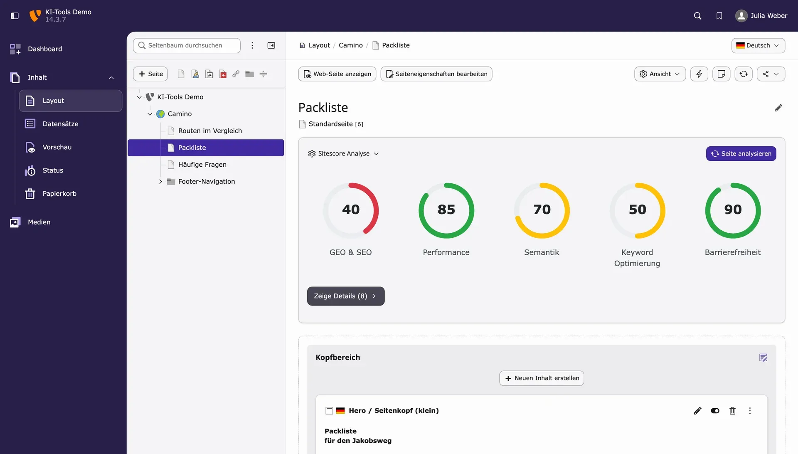Open more options for Hero / Seitenkopf element

click(750, 411)
